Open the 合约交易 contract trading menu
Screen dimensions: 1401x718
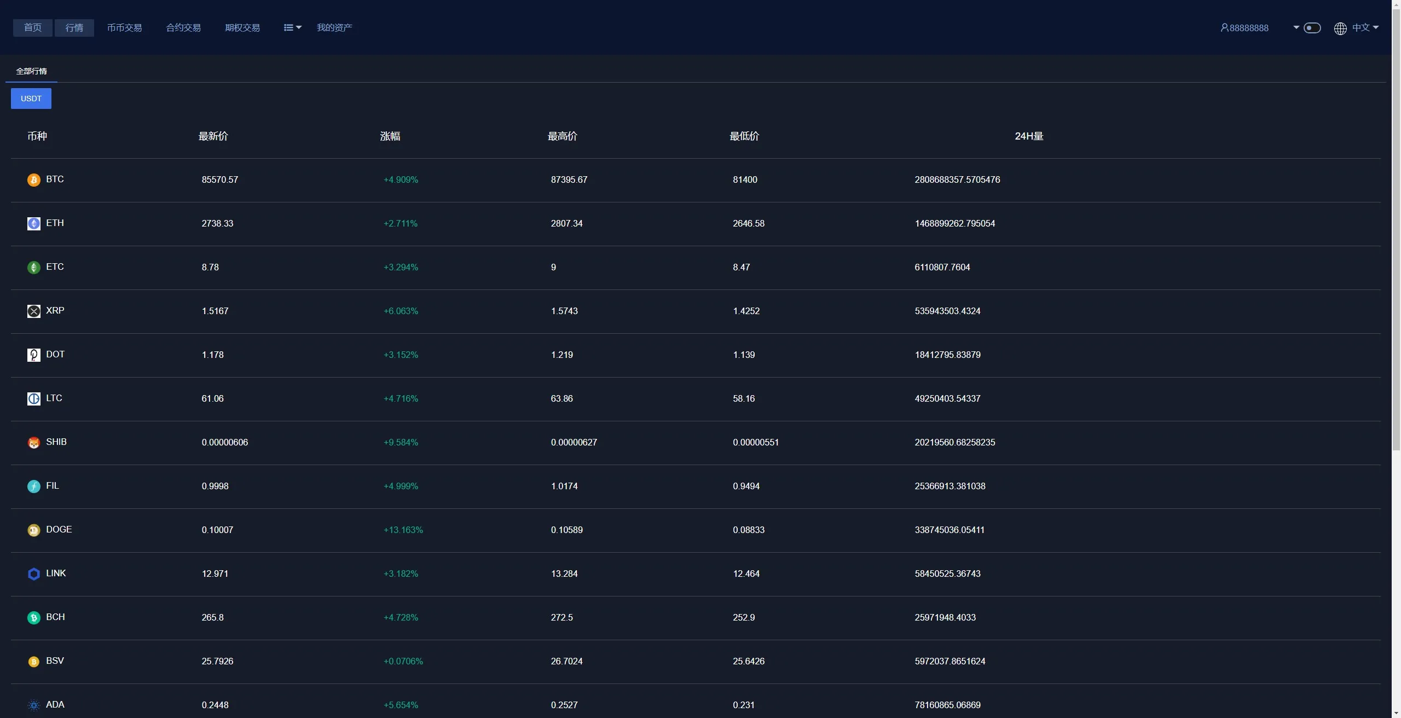coord(183,28)
